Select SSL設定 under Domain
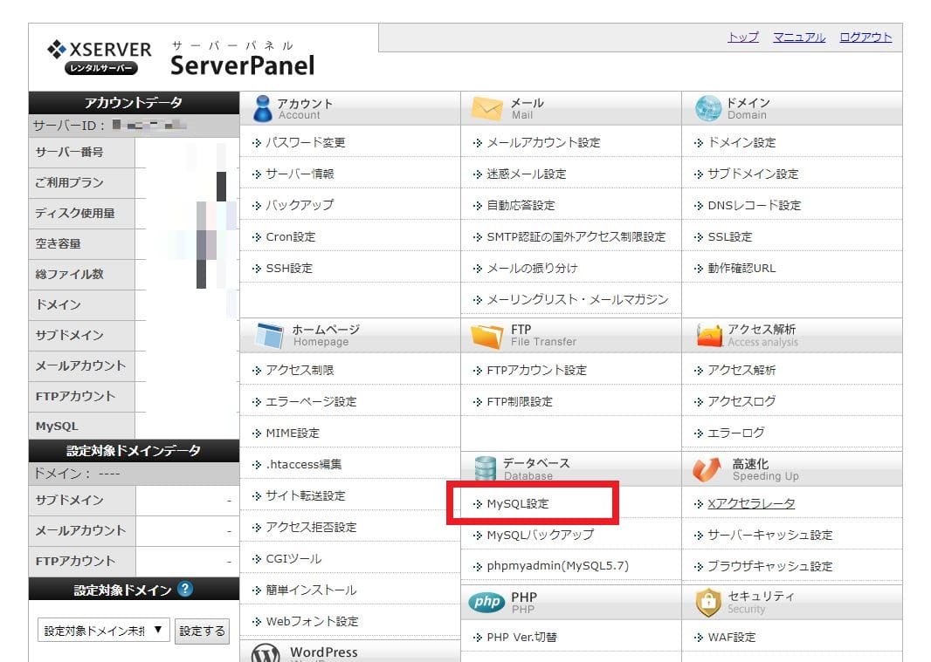Screen dimensions: 931x662 [729, 236]
